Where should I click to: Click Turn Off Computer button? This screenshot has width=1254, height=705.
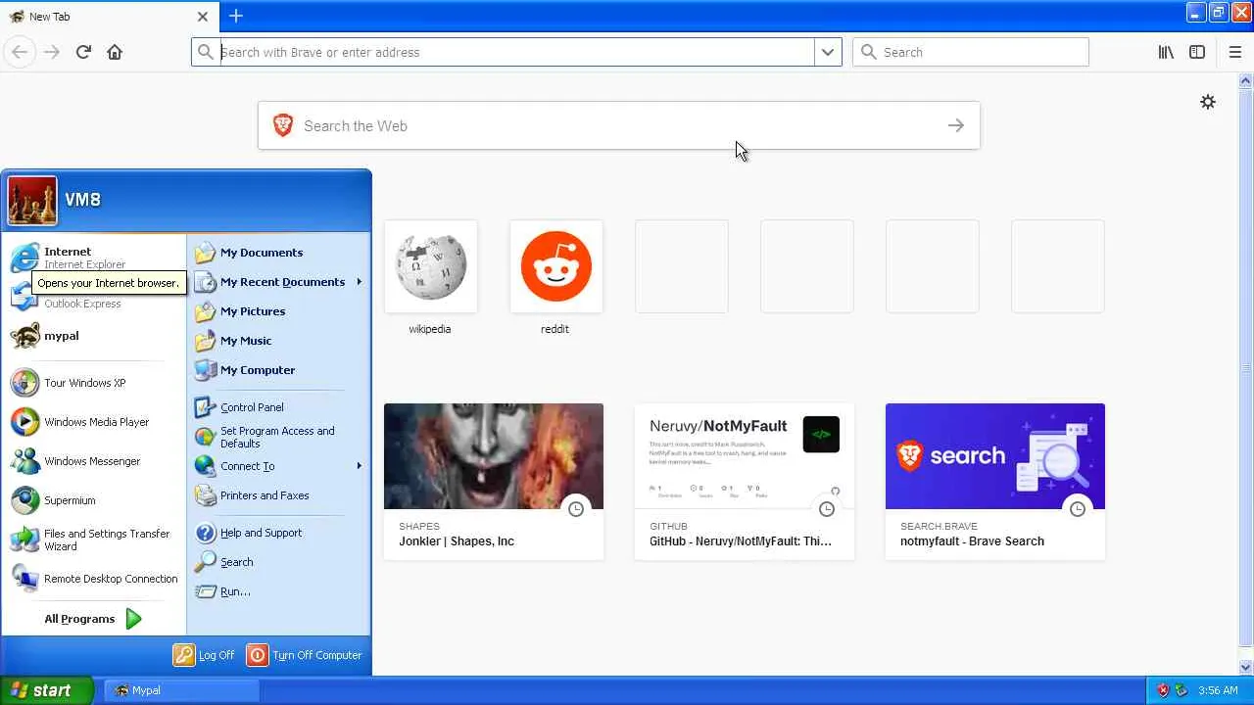tap(306, 655)
